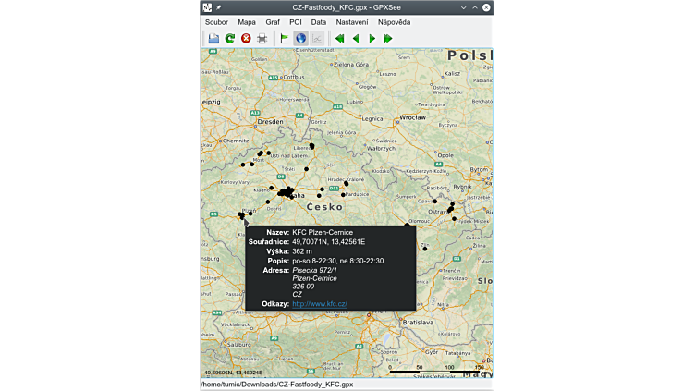Toggle the green POI flag button

coord(285,39)
